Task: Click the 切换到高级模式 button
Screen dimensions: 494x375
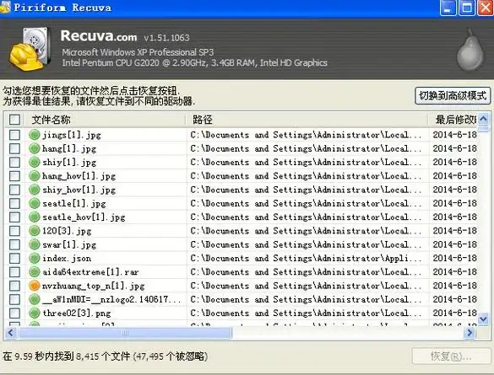Action: click(x=453, y=95)
